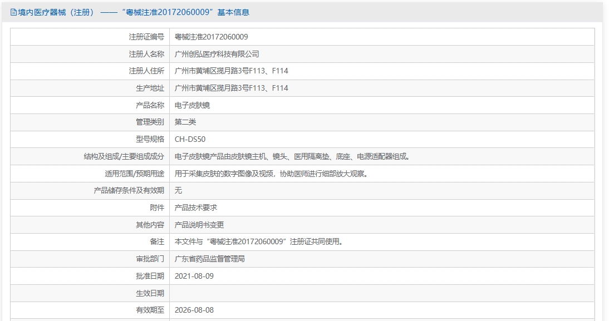
Task: Click the 生效日期 label
Action: [x=150, y=293]
